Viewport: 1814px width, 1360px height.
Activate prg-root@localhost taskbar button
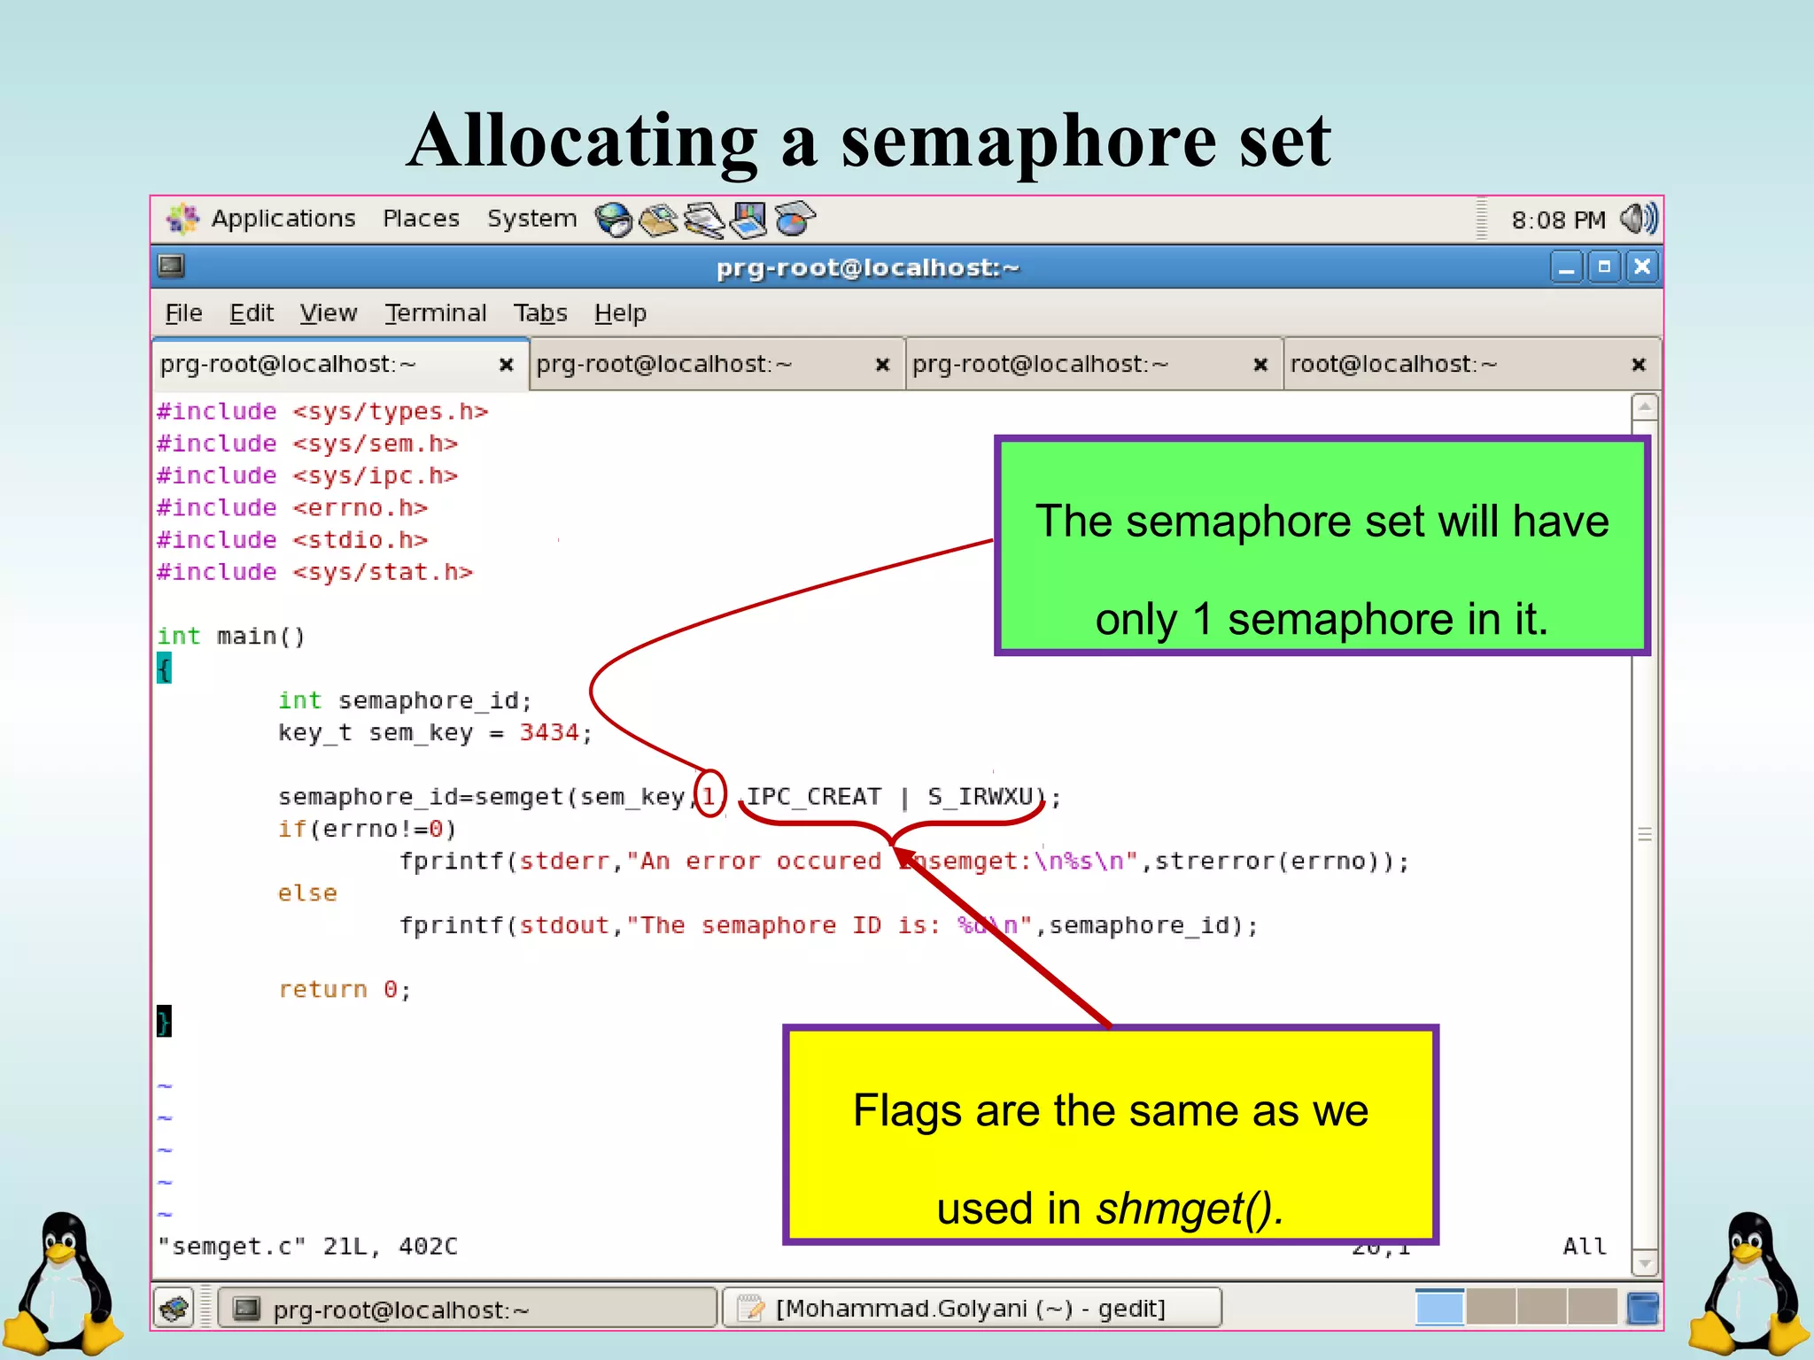[469, 1309]
